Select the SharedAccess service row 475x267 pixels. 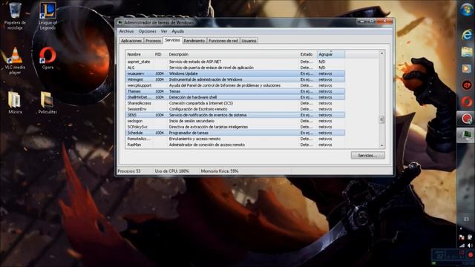pyautogui.click(x=235, y=103)
